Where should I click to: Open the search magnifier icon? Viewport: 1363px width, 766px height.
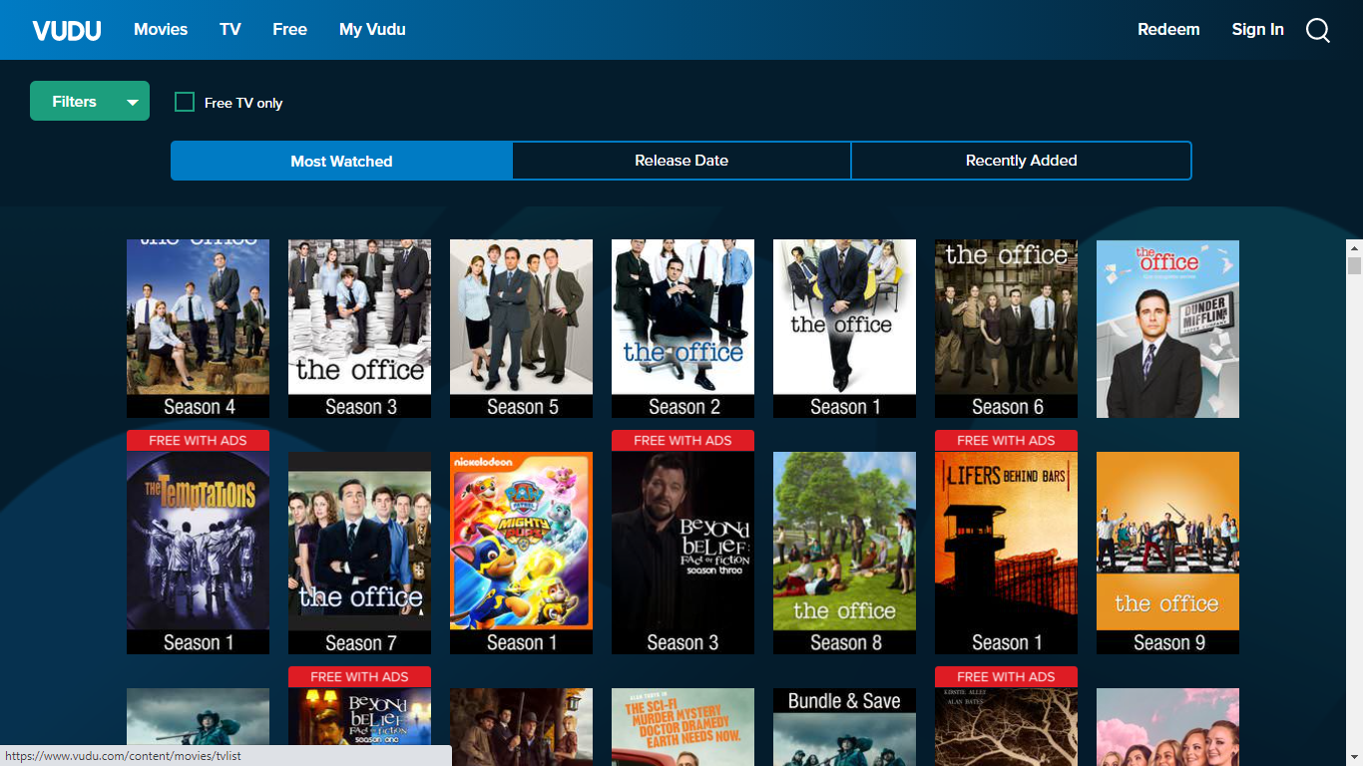[x=1318, y=31]
